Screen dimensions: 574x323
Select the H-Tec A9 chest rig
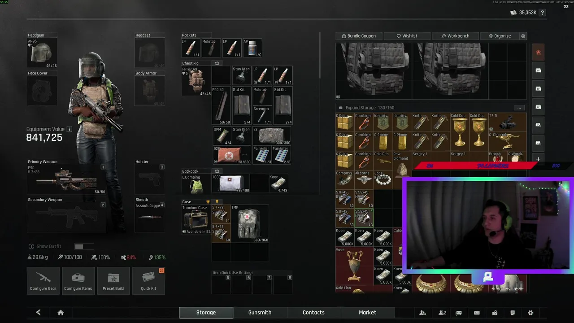click(196, 81)
